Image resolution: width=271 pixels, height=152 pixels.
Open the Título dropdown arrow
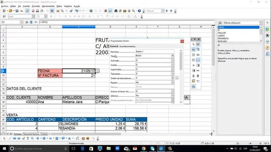(x=172, y=56)
